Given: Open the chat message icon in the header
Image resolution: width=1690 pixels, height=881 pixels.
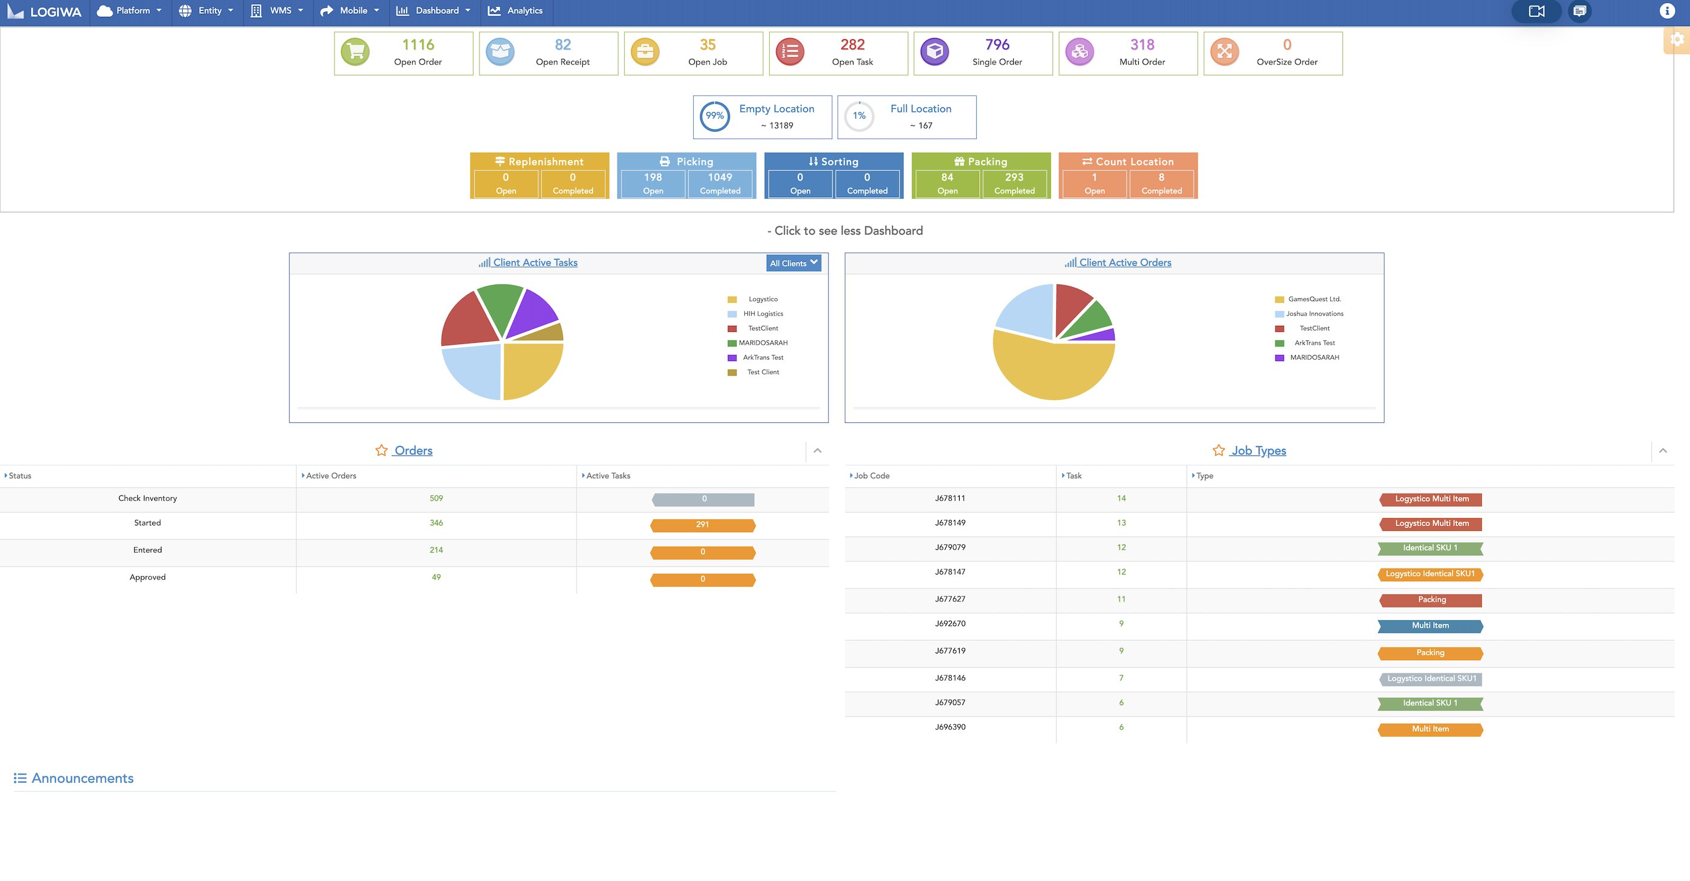Looking at the screenshot, I should (1580, 11).
